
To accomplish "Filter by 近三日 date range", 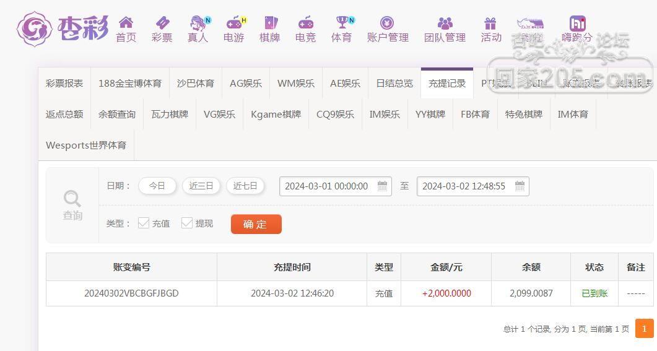I will click(201, 186).
